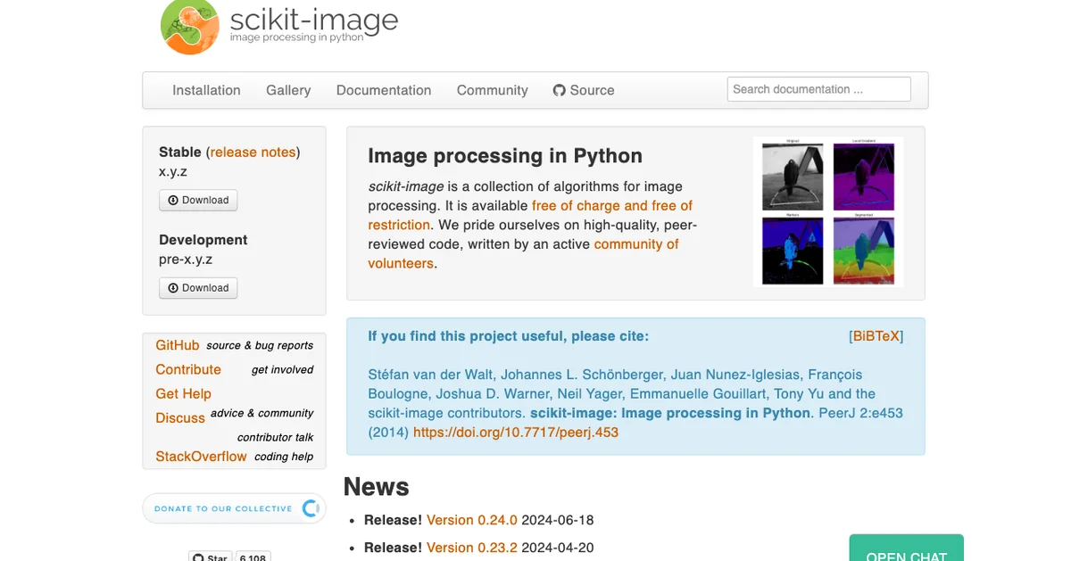Open the Version 0.23.2 release link
The height and width of the screenshot is (561, 1071).
(x=472, y=548)
